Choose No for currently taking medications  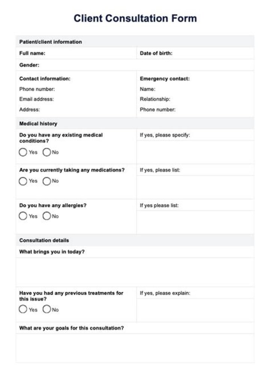47,181
